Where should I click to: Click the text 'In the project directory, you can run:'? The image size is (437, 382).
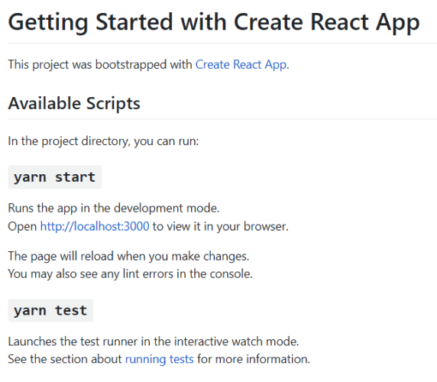click(x=103, y=141)
